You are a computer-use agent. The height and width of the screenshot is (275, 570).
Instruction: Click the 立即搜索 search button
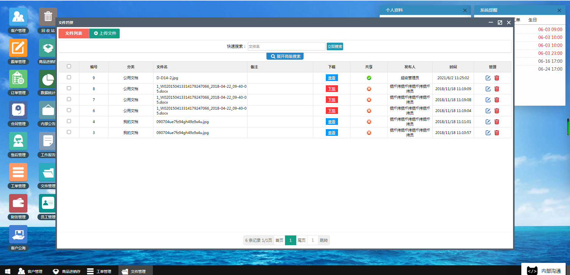335,46
